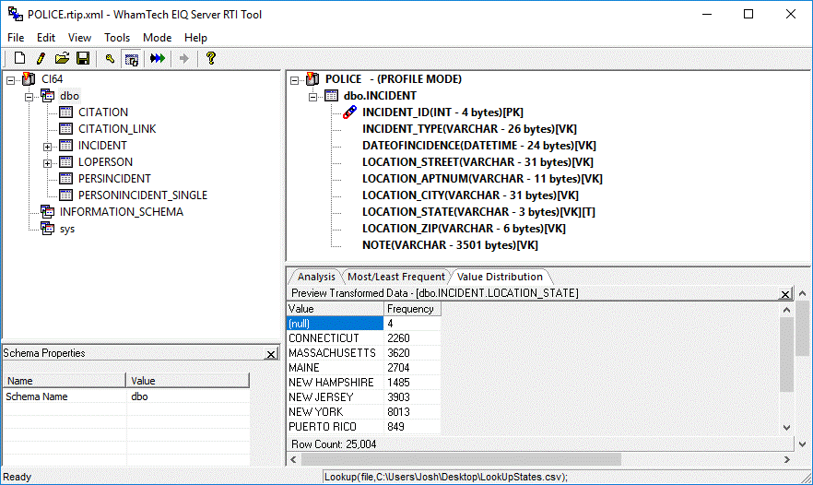Click the PERSINCIDENT table icon
The image size is (813, 485).
65,179
